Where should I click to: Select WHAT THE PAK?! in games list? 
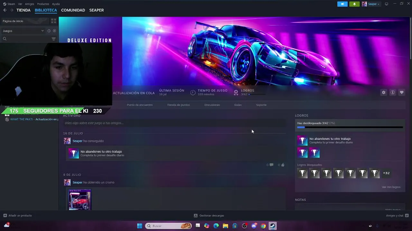[x=32, y=119]
